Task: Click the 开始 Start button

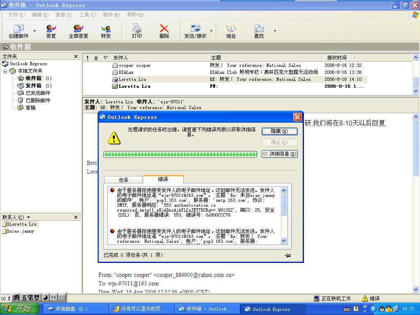Action: (x=20, y=309)
